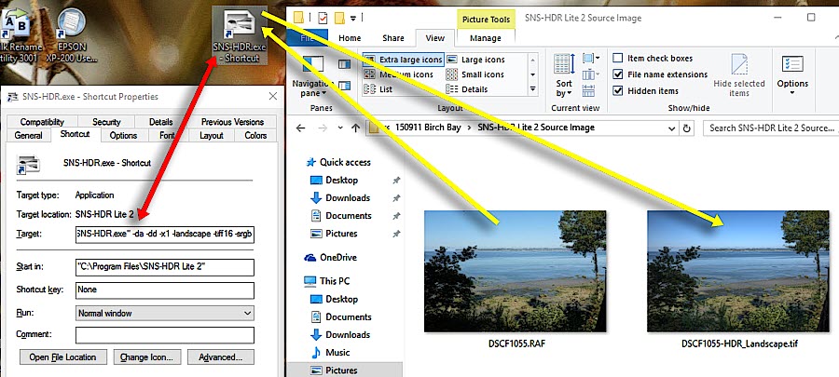Click Advanced button in Properties

pos(220,357)
